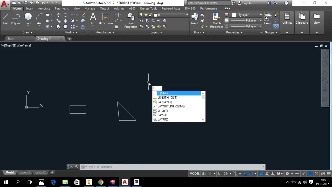
Task: Click the Scale tool icon
Action: [x=65, y=26]
